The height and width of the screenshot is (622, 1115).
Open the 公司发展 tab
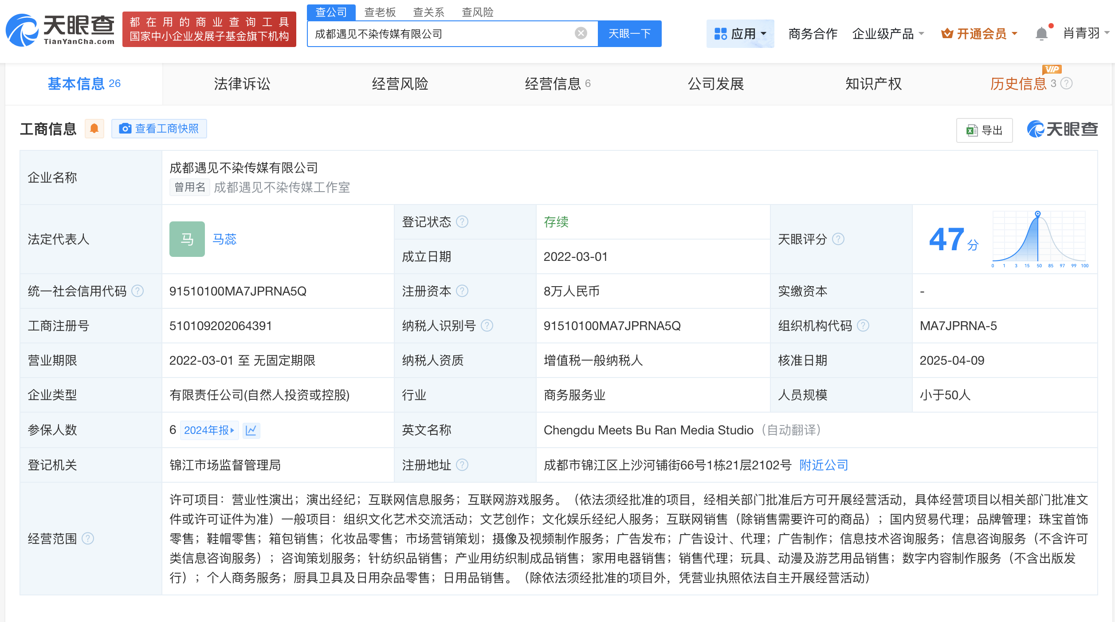point(715,83)
